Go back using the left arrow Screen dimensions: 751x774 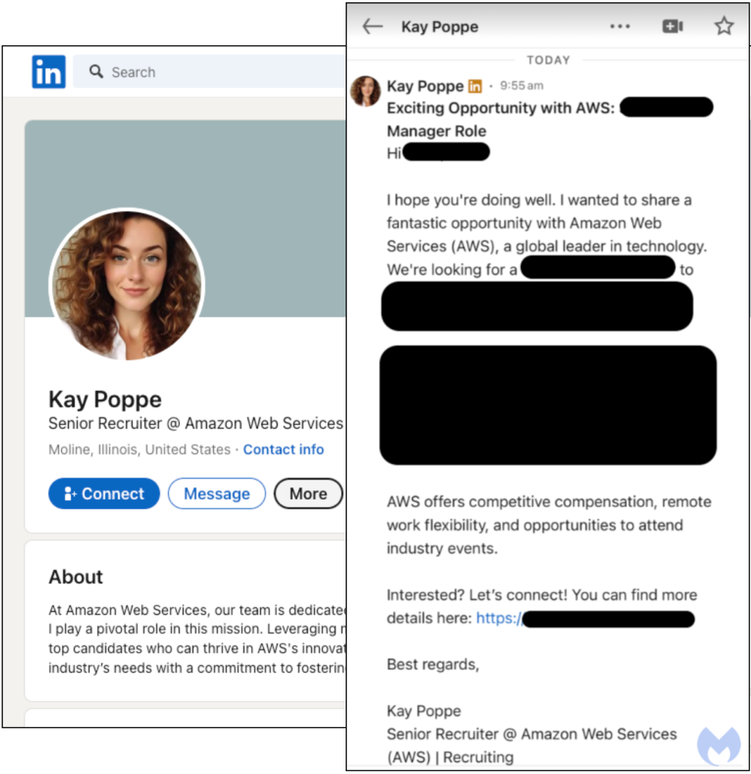372,27
